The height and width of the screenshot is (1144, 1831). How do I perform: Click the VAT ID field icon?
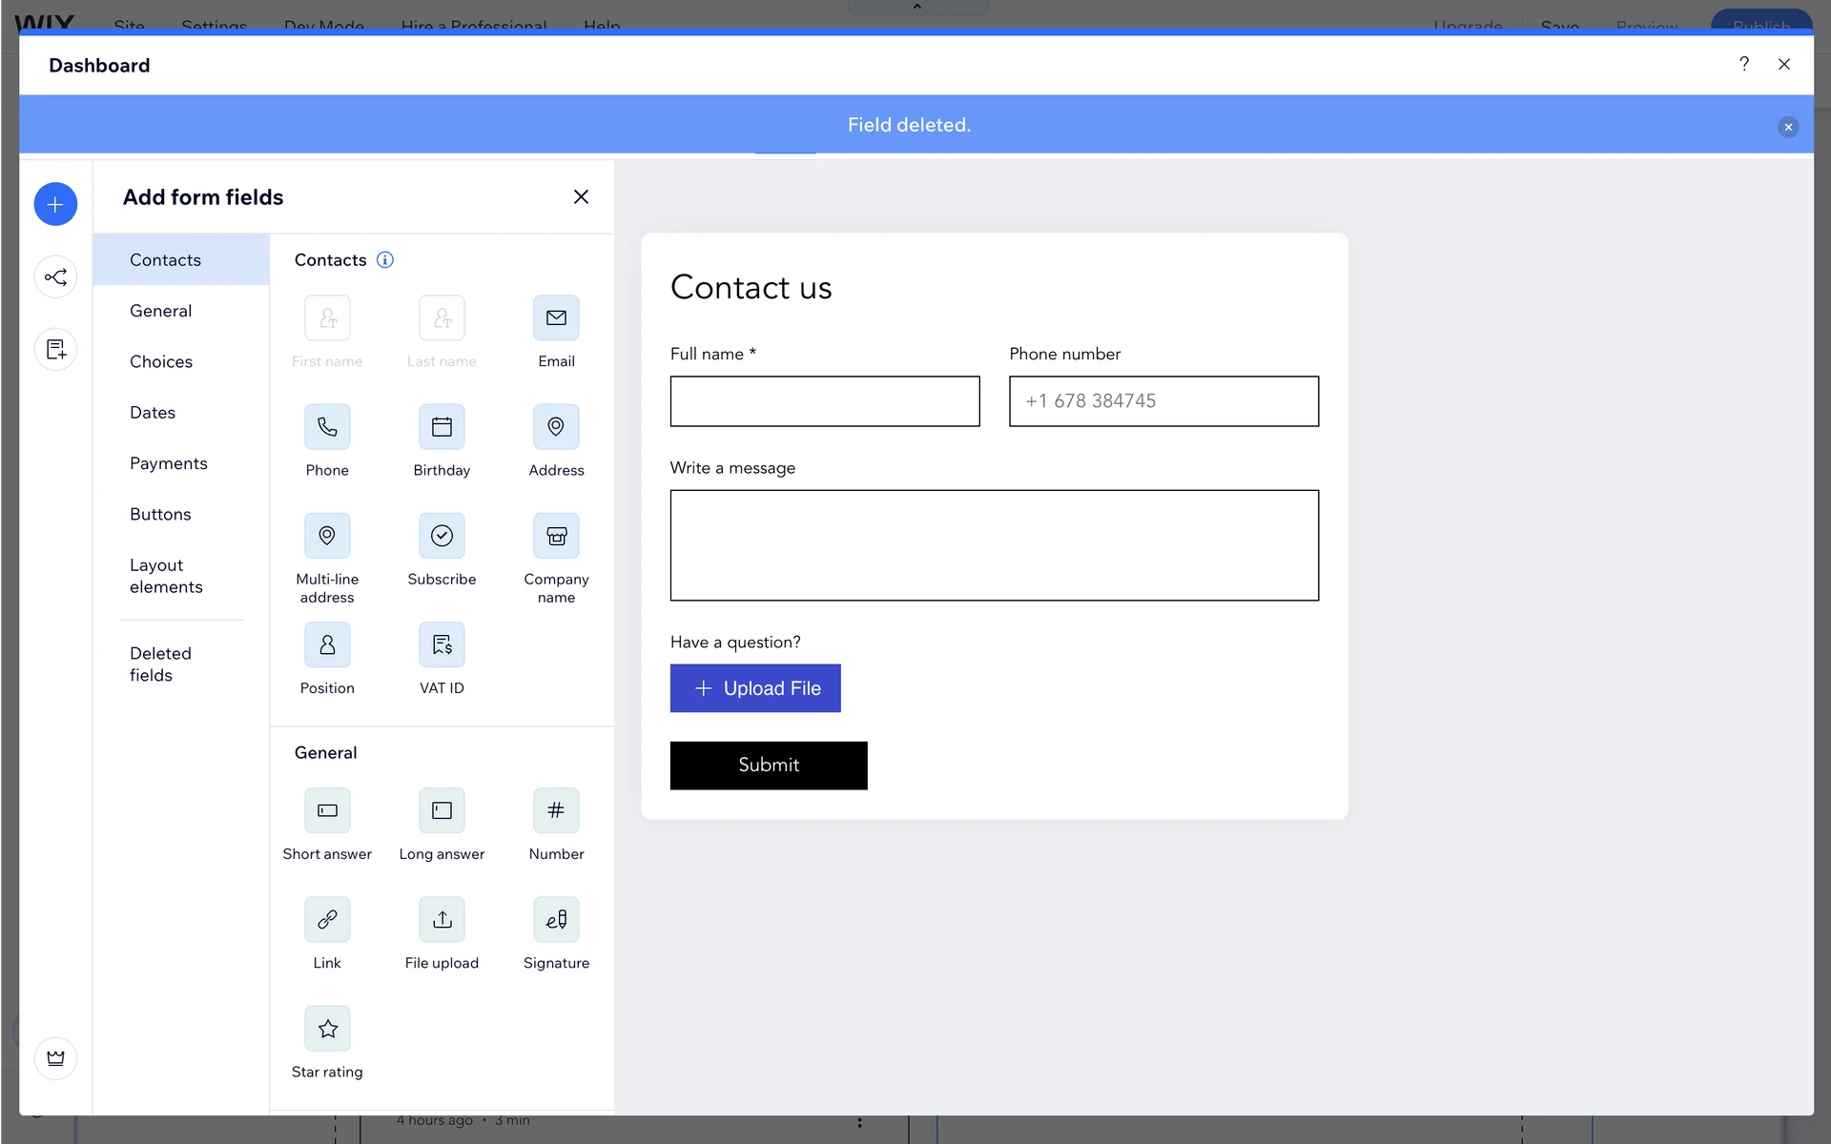click(x=442, y=645)
